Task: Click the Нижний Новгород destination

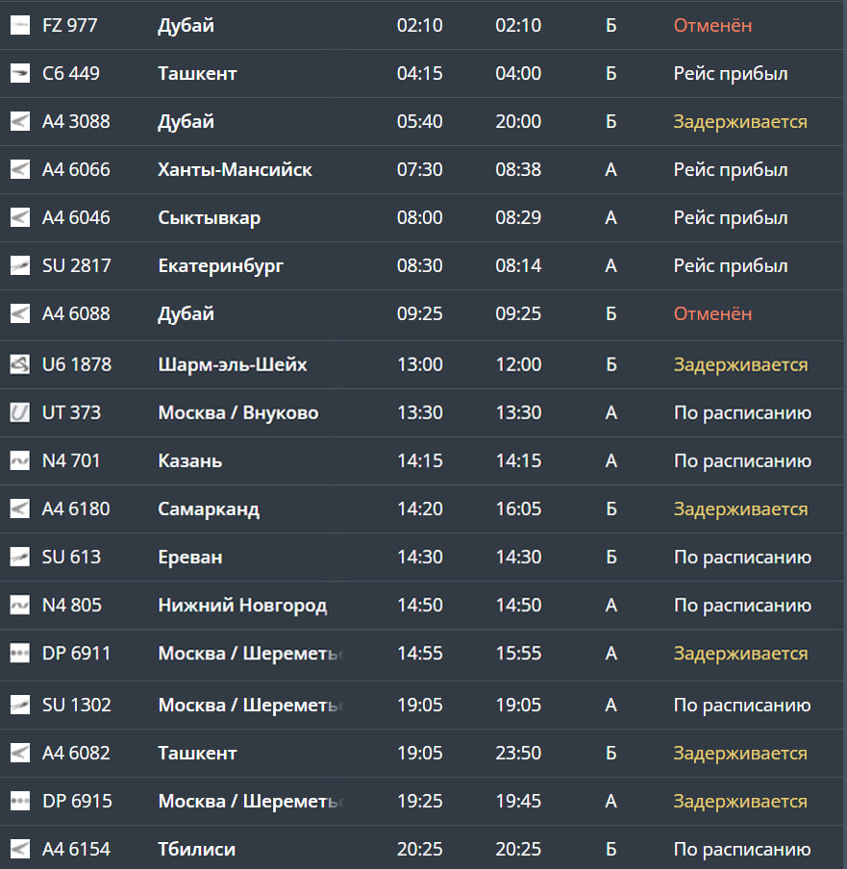Action: pyautogui.click(x=242, y=606)
